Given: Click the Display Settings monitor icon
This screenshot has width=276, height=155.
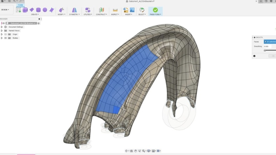Looking at the screenshot, I should tap(149, 151).
